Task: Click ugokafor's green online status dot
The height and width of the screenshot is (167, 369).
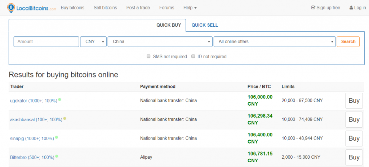Action: (60, 100)
